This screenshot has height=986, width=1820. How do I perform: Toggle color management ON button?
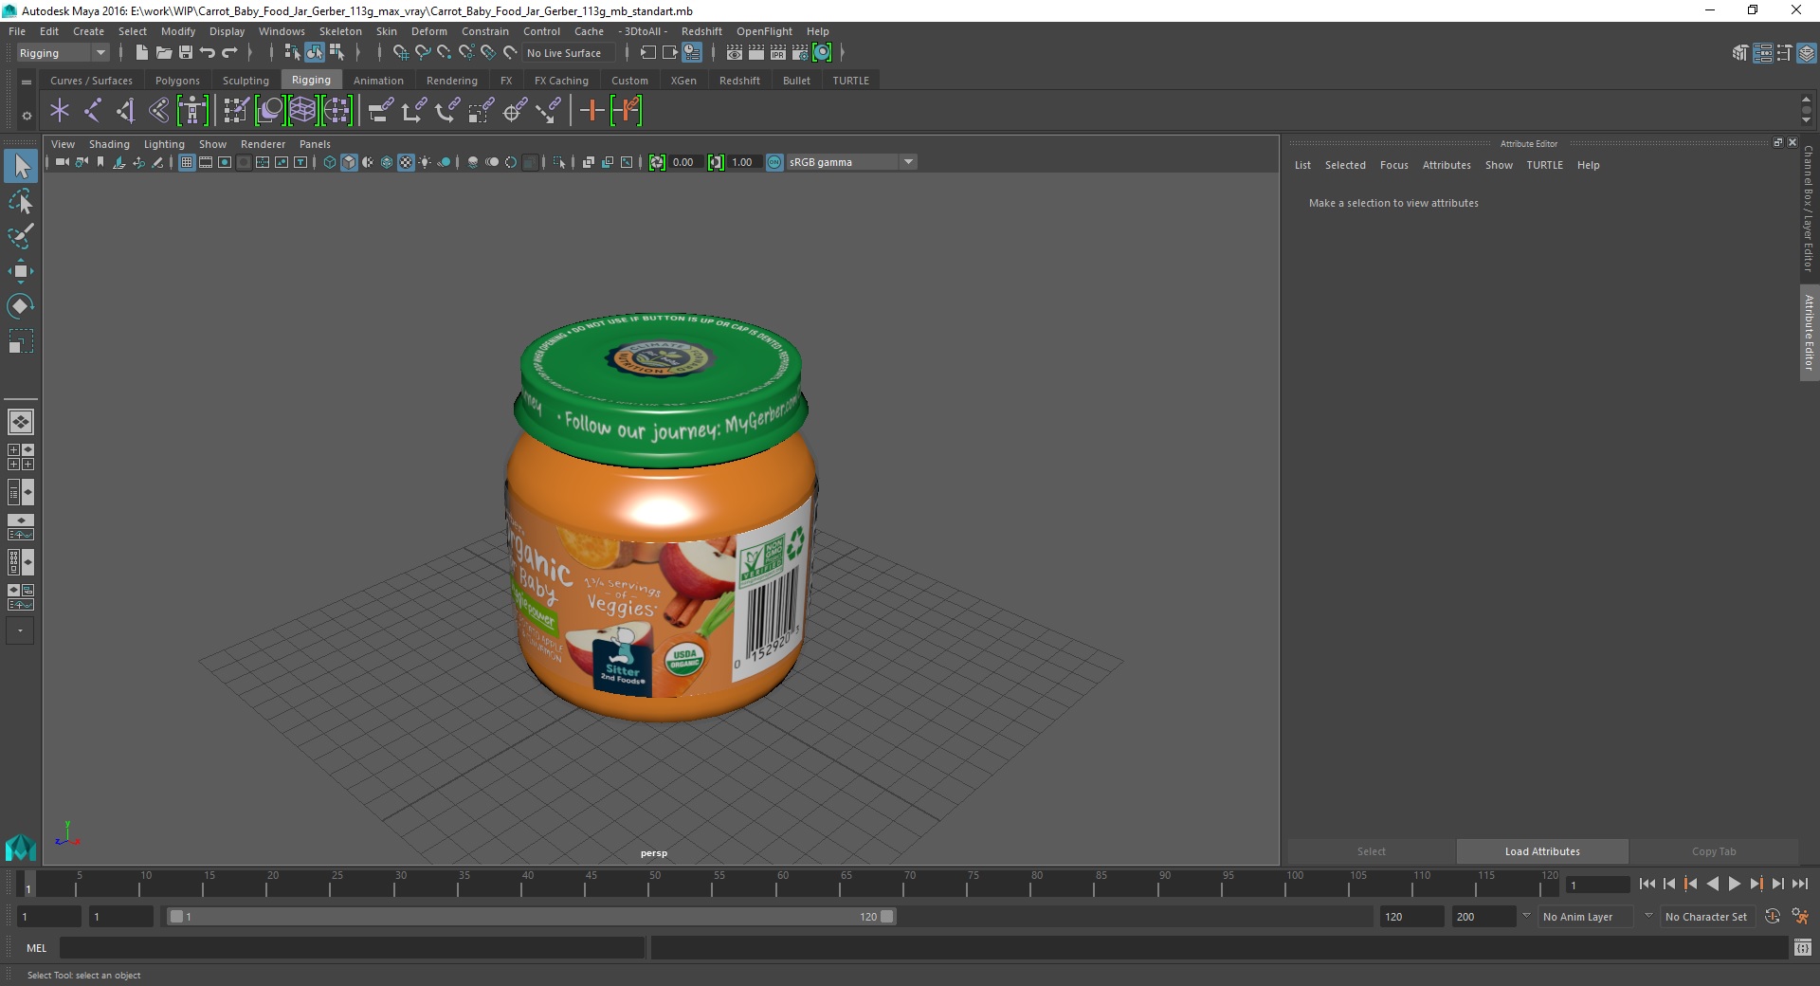point(774,162)
